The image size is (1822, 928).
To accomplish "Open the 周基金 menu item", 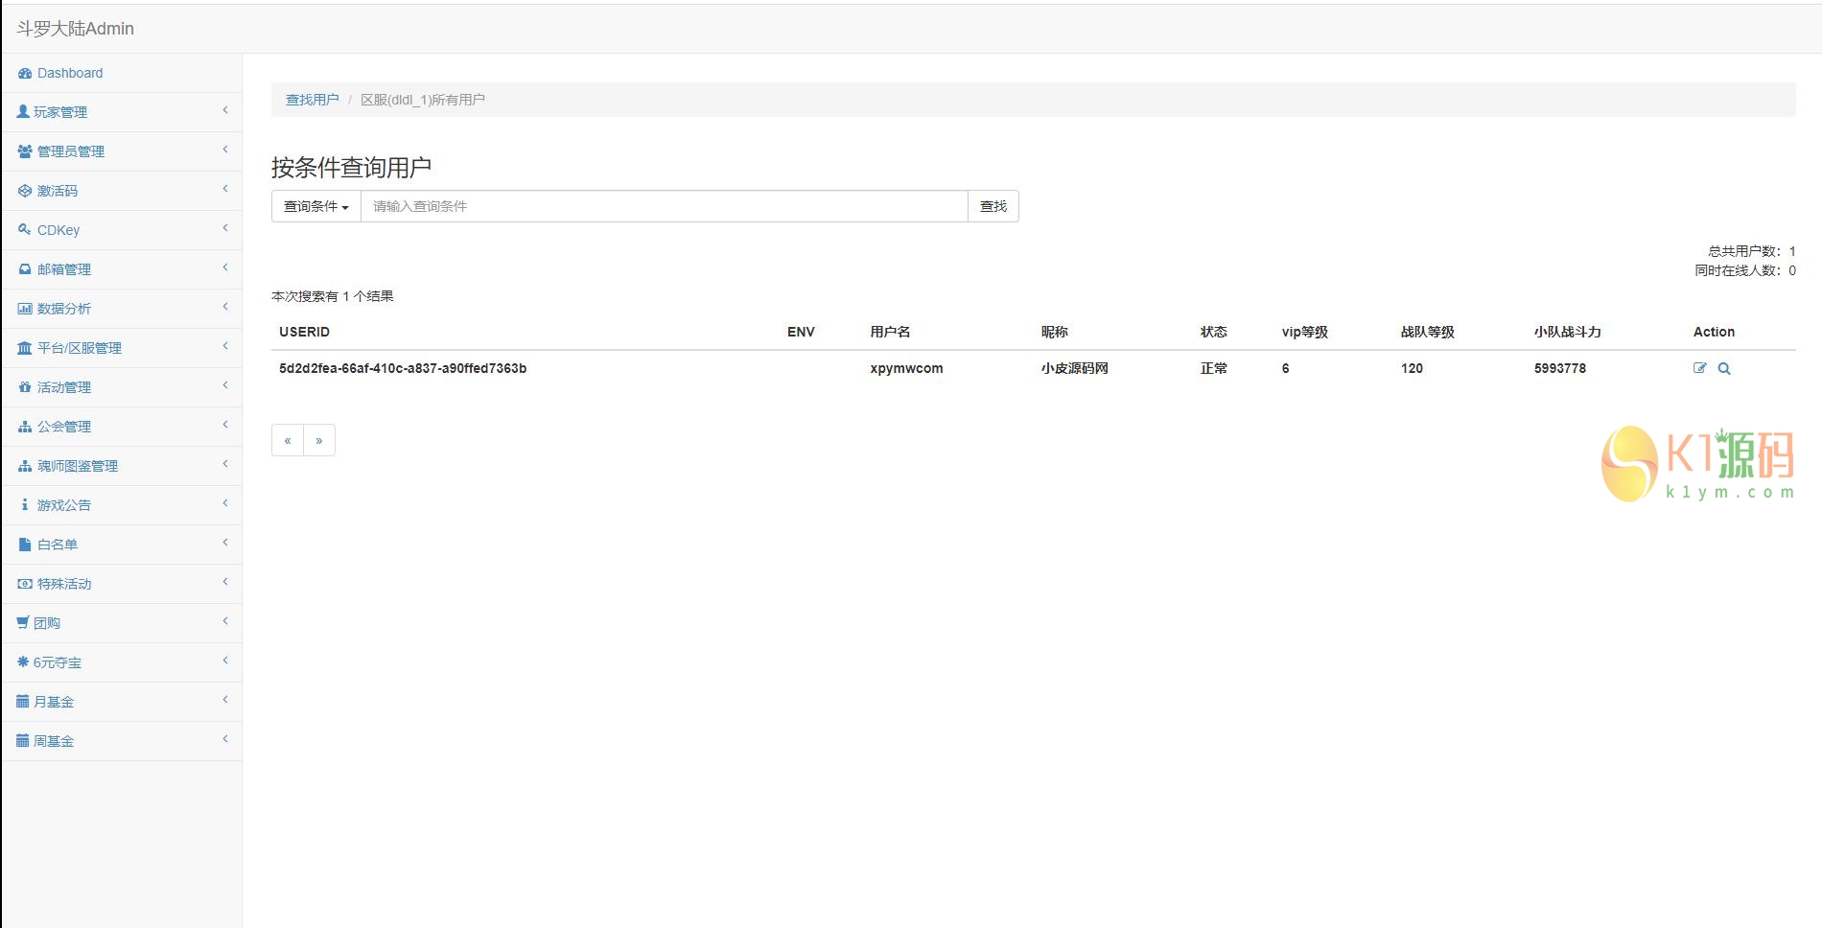I will (122, 741).
